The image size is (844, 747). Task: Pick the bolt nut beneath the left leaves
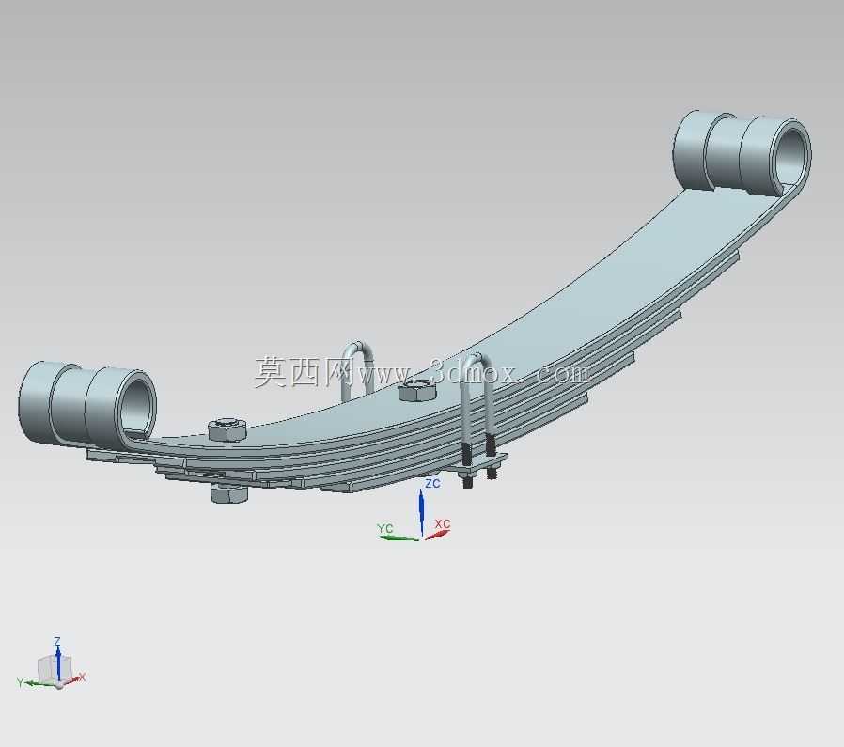click(x=228, y=493)
